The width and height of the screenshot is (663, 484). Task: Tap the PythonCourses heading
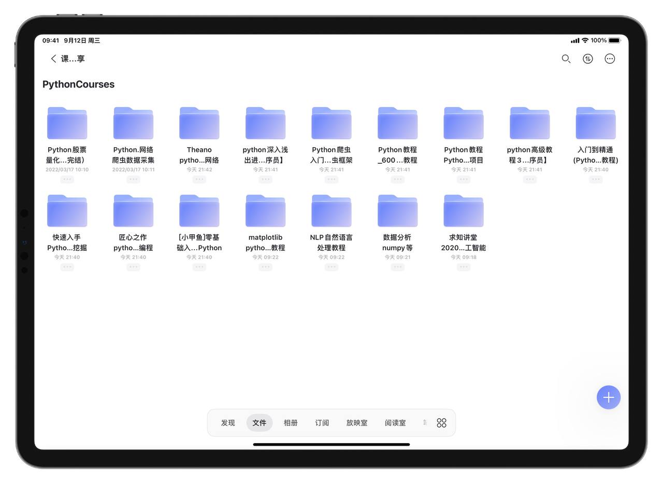pyautogui.click(x=78, y=84)
